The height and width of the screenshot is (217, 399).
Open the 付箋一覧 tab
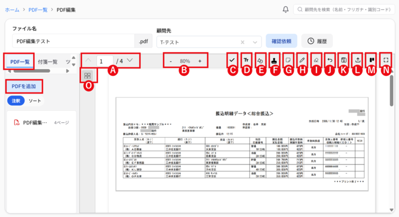pyautogui.click(x=47, y=62)
